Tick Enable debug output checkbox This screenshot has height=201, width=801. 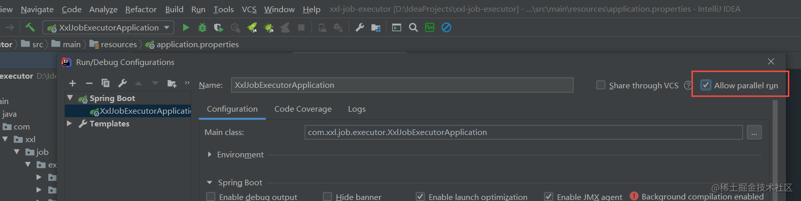point(211,196)
